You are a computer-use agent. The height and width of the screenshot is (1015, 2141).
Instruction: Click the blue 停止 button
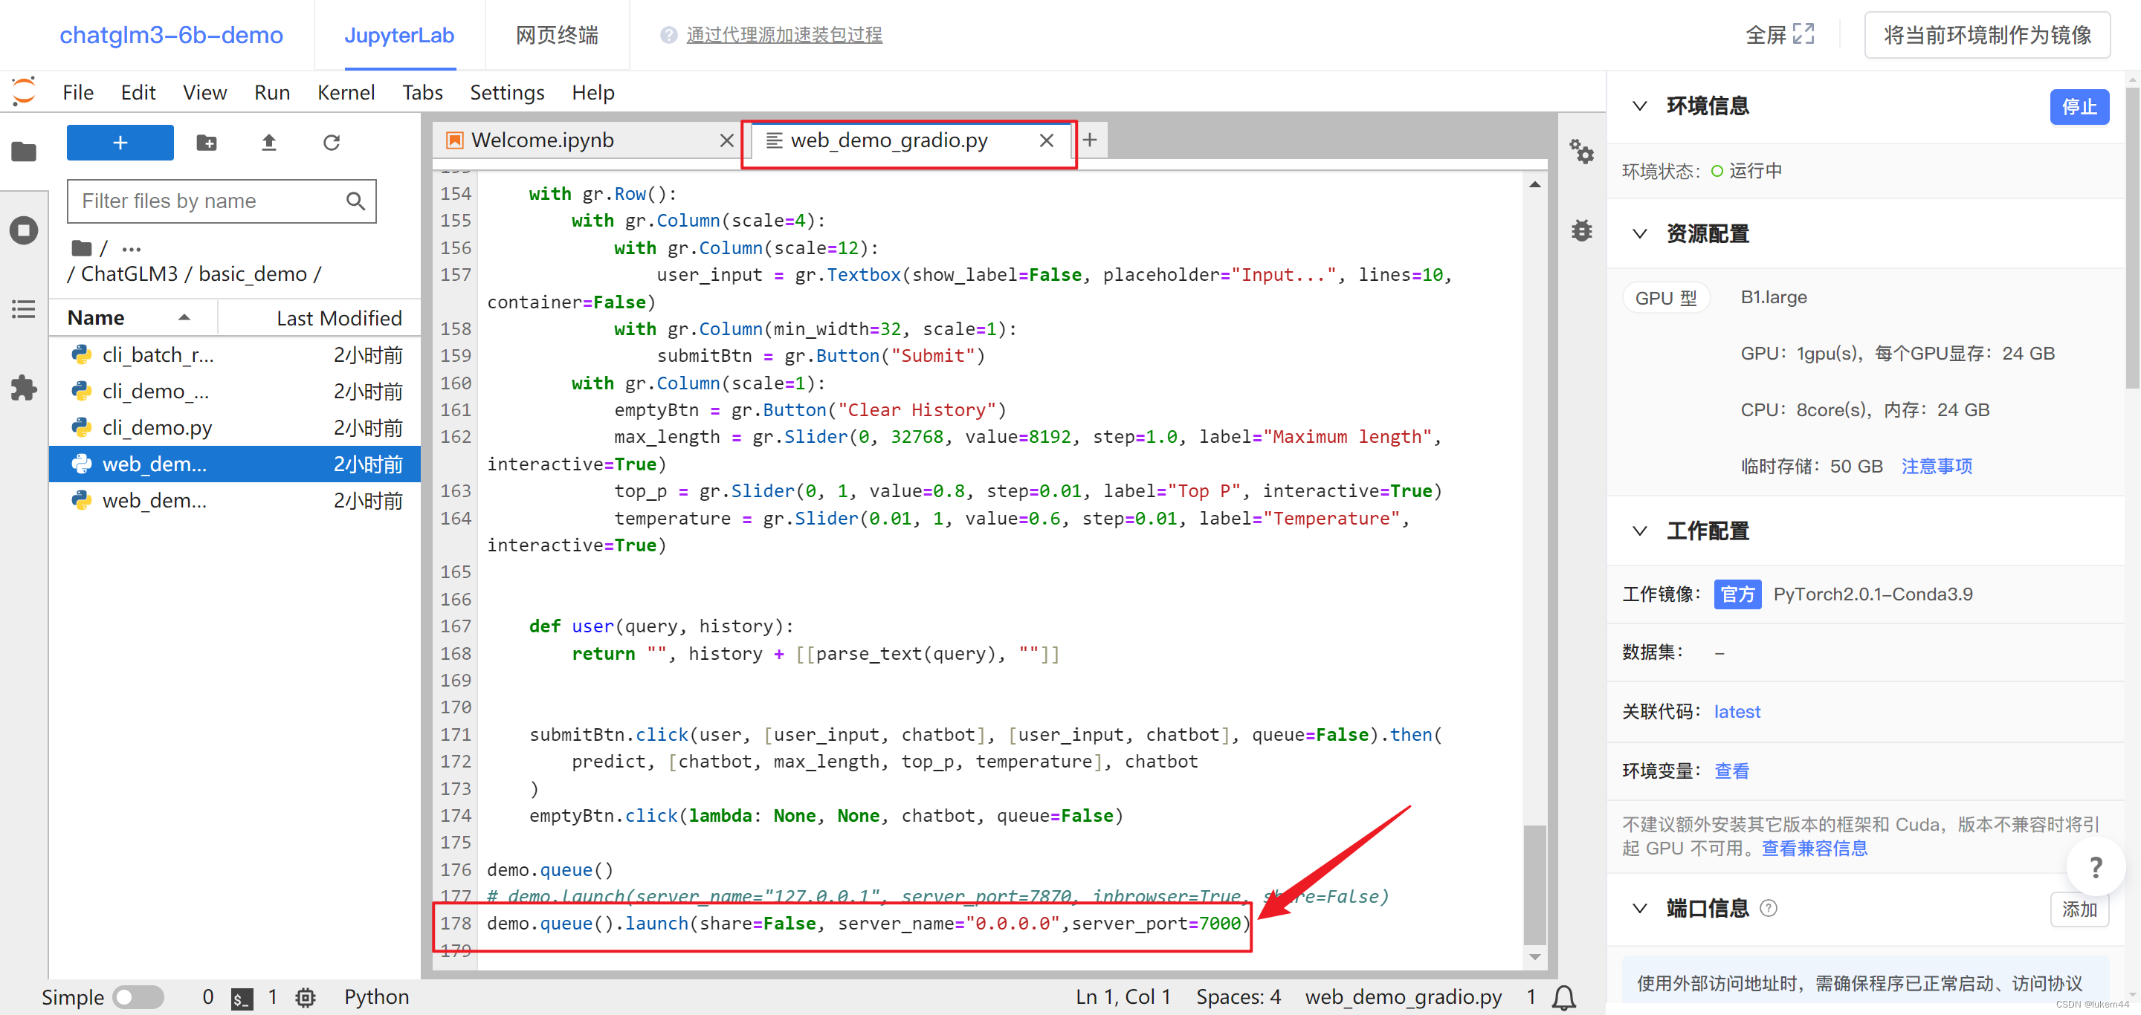[x=2079, y=106]
